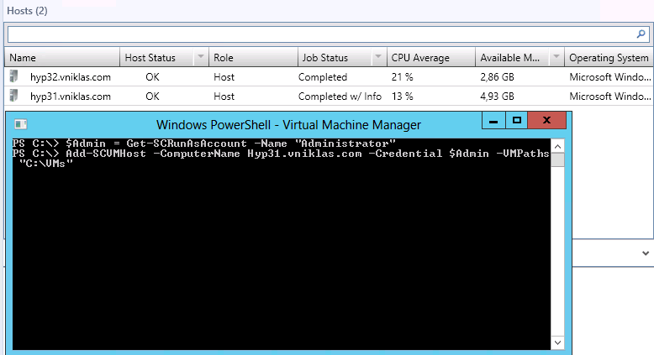Open Job Status column filter dropdown
This screenshot has width=654, height=355.
point(378,56)
